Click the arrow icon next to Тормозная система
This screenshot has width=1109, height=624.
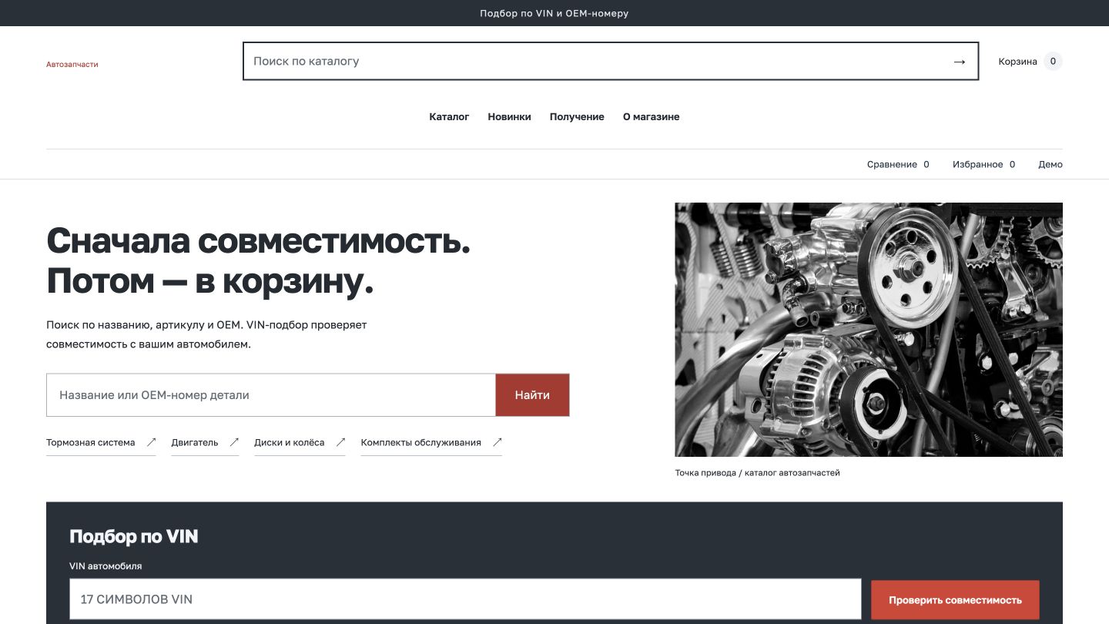(x=152, y=442)
